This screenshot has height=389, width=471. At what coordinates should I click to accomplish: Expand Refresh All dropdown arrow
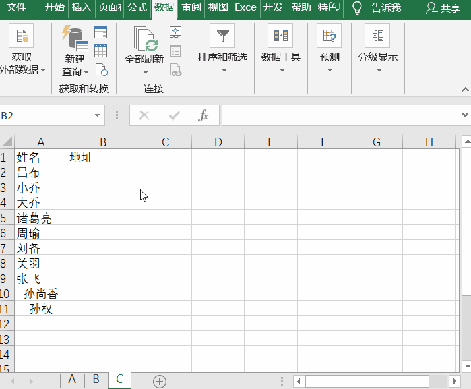tap(146, 72)
